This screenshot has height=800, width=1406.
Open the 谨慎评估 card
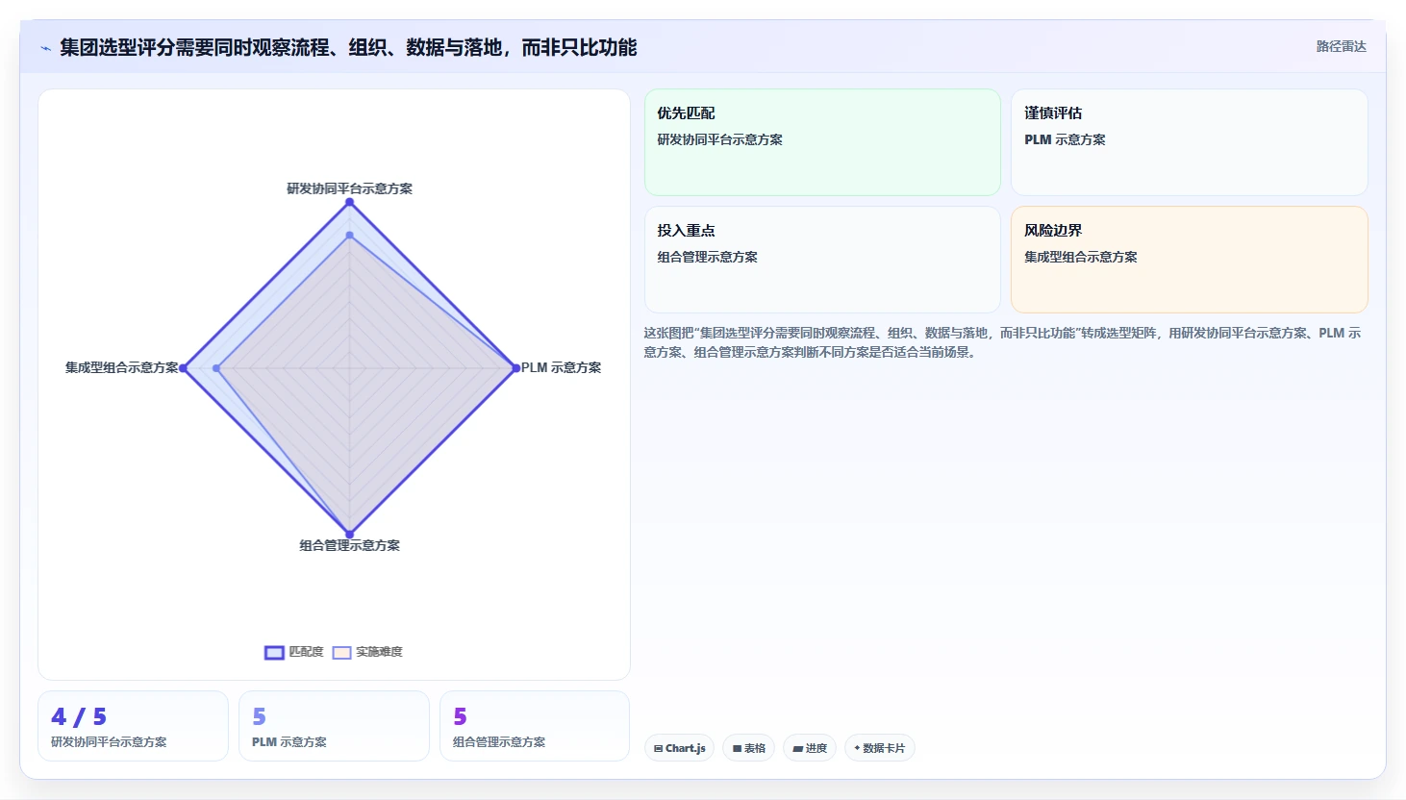[1189, 142]
